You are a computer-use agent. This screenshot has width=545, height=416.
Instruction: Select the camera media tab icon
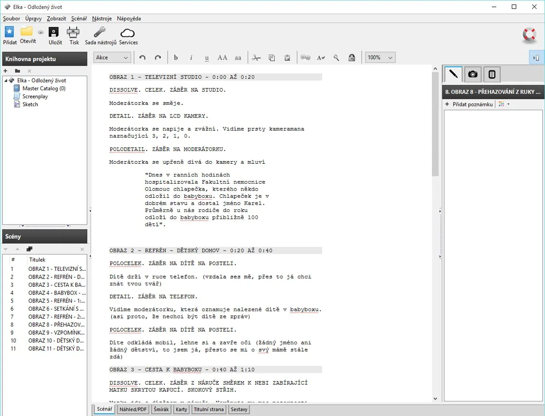coord(473,74)
